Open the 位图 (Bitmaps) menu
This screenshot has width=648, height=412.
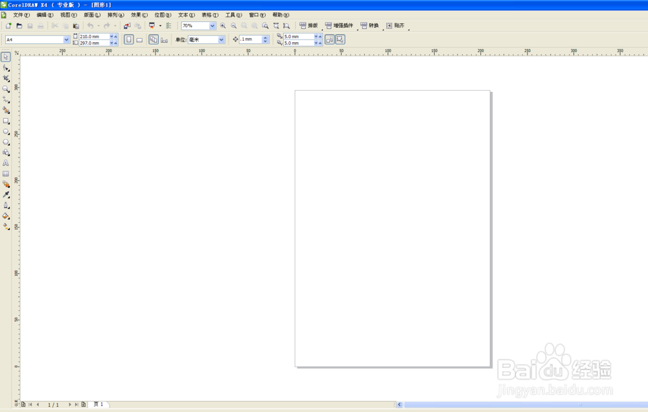coord(163,15)
